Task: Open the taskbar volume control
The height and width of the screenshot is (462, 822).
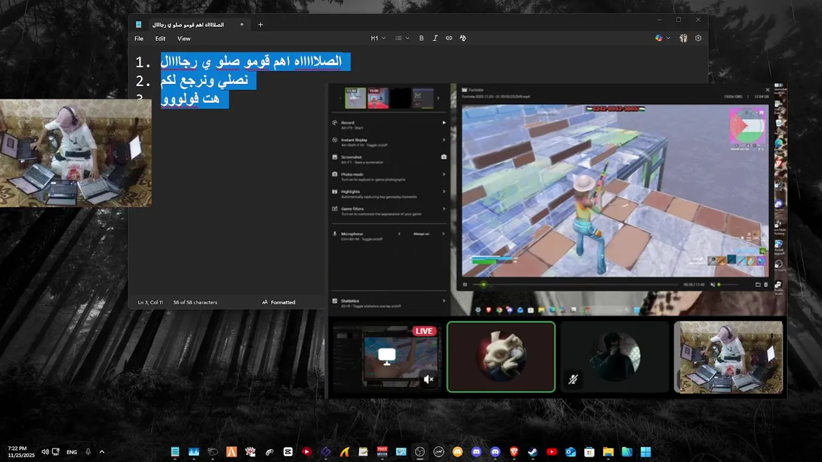Action: click(45, 452)
